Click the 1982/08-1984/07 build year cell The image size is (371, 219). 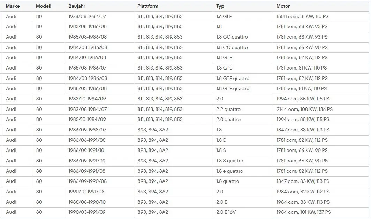click(x=88, y=109)
